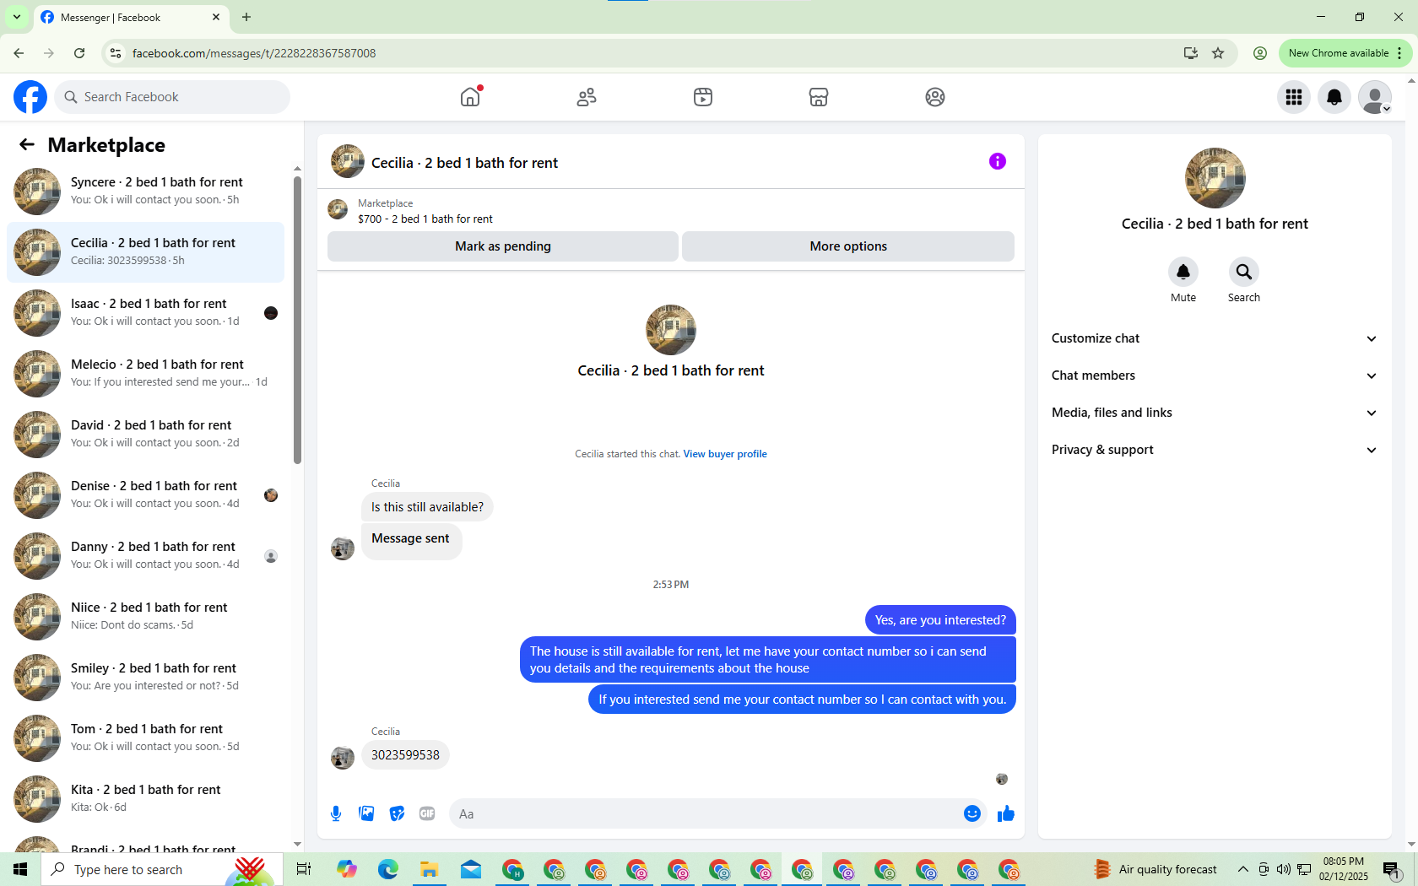View site information icon in address bar
This screenshot has height=886, width=1418.
(116, 53)
